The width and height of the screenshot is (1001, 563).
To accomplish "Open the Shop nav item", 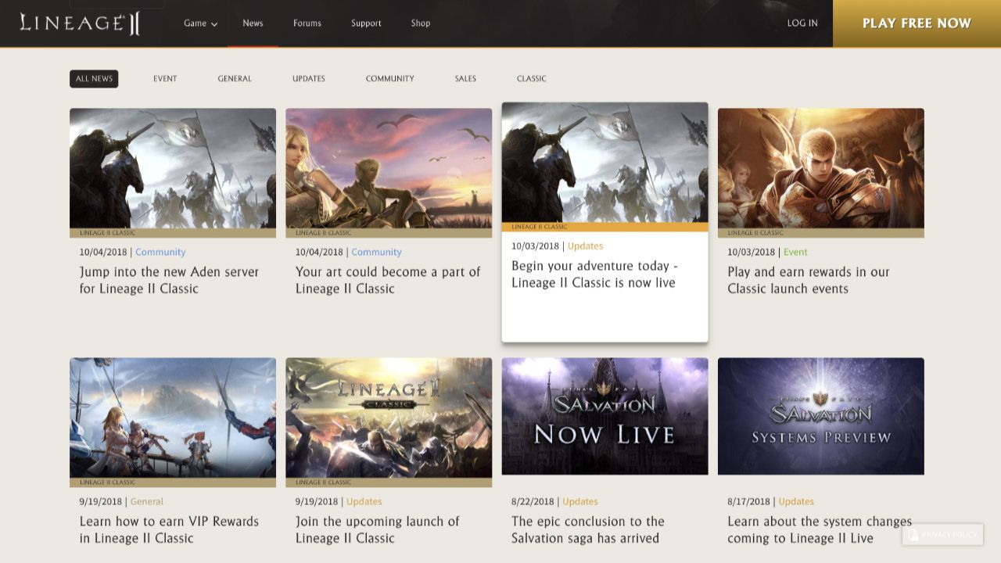I will (x=421, y=23).
